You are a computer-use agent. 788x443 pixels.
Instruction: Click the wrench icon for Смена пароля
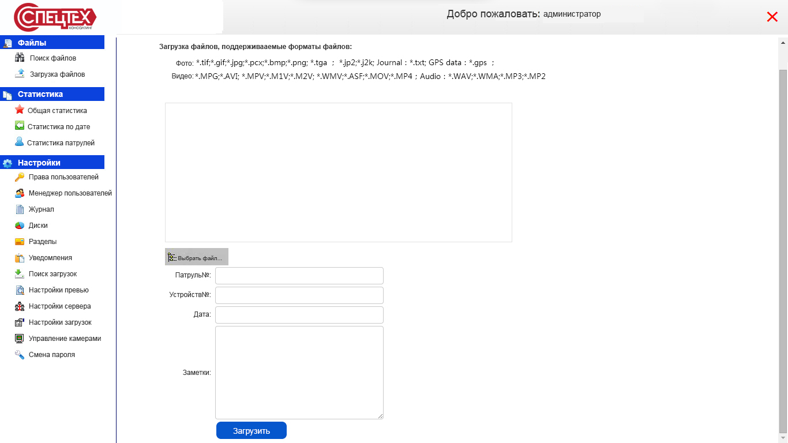click(x=20, y=355)
